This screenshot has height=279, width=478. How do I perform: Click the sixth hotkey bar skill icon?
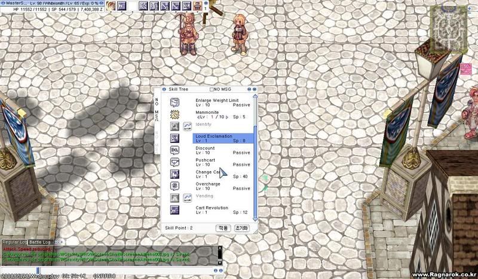[x=165, y=6]
